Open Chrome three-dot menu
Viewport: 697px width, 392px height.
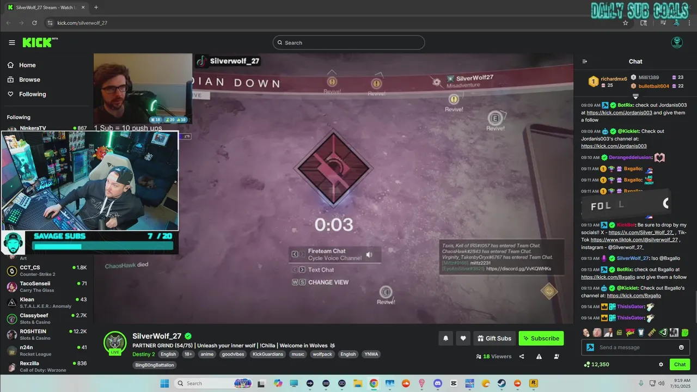(689, 23)
